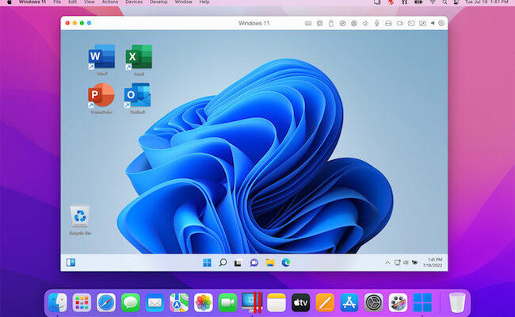Open Spotlight search in the Mac menu bar

[x=444, y=2]
